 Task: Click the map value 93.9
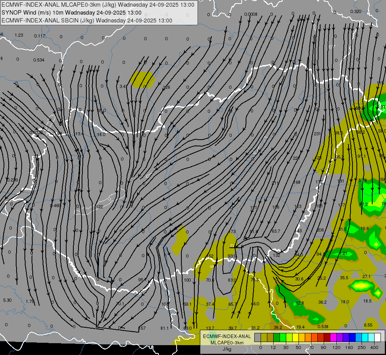coord(232,256)
